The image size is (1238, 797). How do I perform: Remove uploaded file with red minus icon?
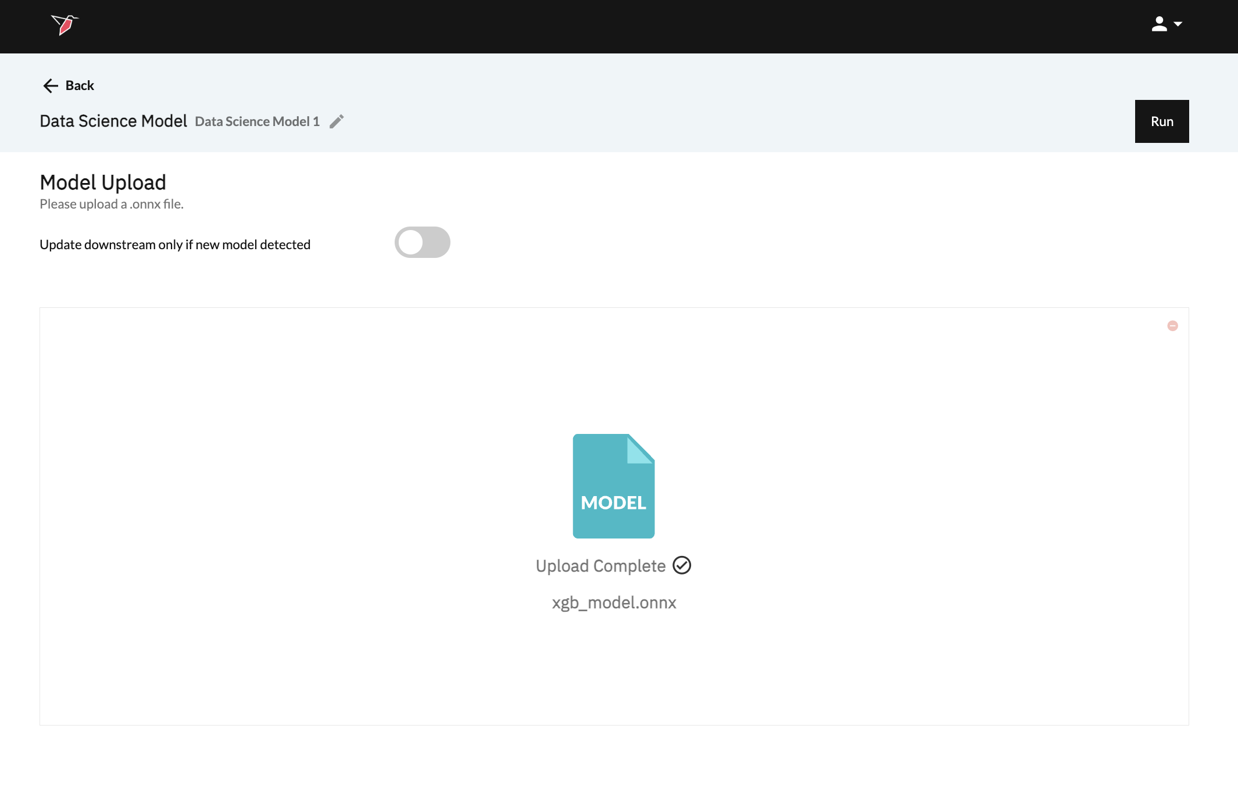1172,326
